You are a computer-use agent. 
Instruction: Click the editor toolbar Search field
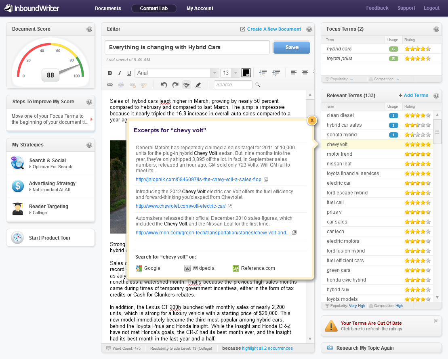233,85
